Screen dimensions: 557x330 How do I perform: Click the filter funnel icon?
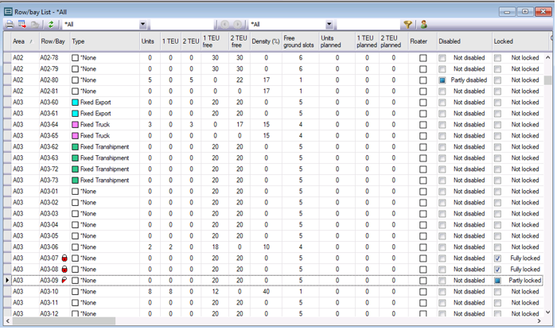[407, 25]
